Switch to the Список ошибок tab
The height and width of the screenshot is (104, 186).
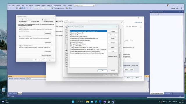pyautogui.click(x=13, y=93)
